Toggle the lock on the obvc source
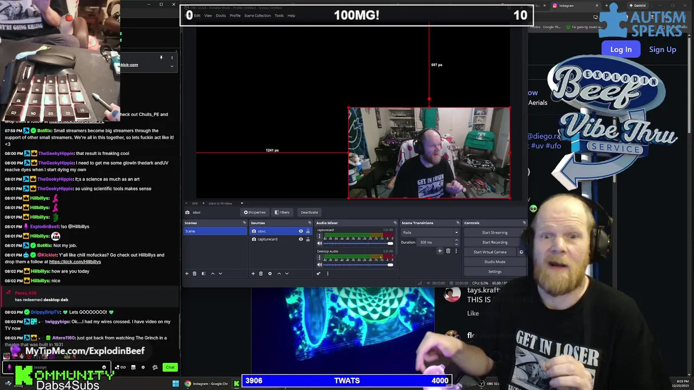The height and width of the screenshot is (390, 694). [308, 231]
